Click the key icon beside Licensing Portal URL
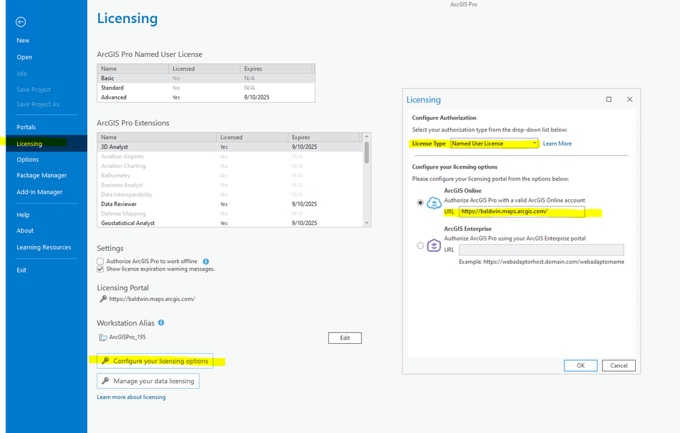680x433 pixels. (x=103, y=299)
